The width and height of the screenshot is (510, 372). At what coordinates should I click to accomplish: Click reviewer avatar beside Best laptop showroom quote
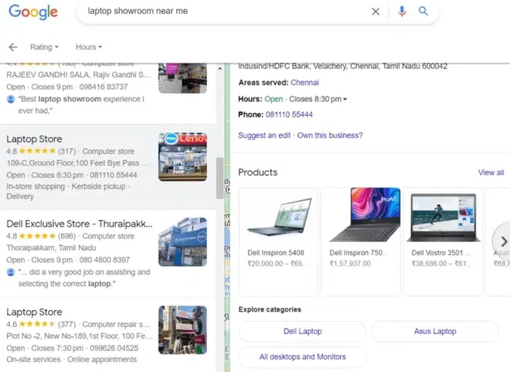click(11, 99)
